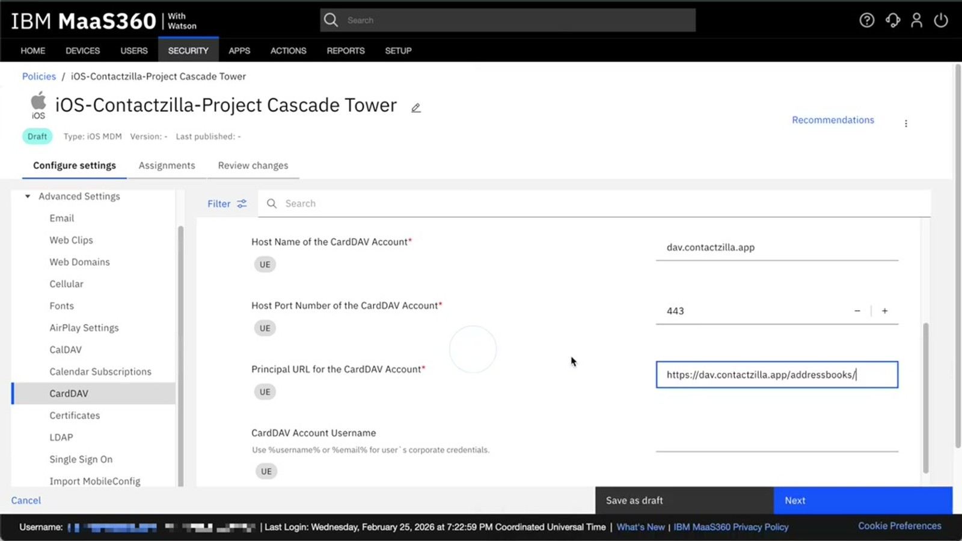Open the REPORTS menu

tap(346, 50)
